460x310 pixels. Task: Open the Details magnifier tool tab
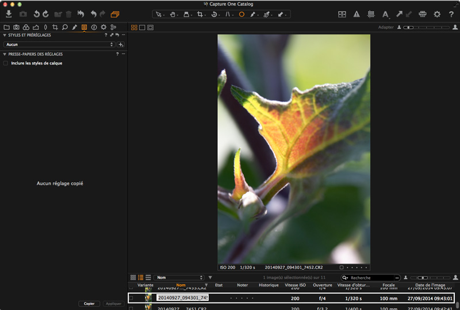pyautogui.click(x=65, y=27)
